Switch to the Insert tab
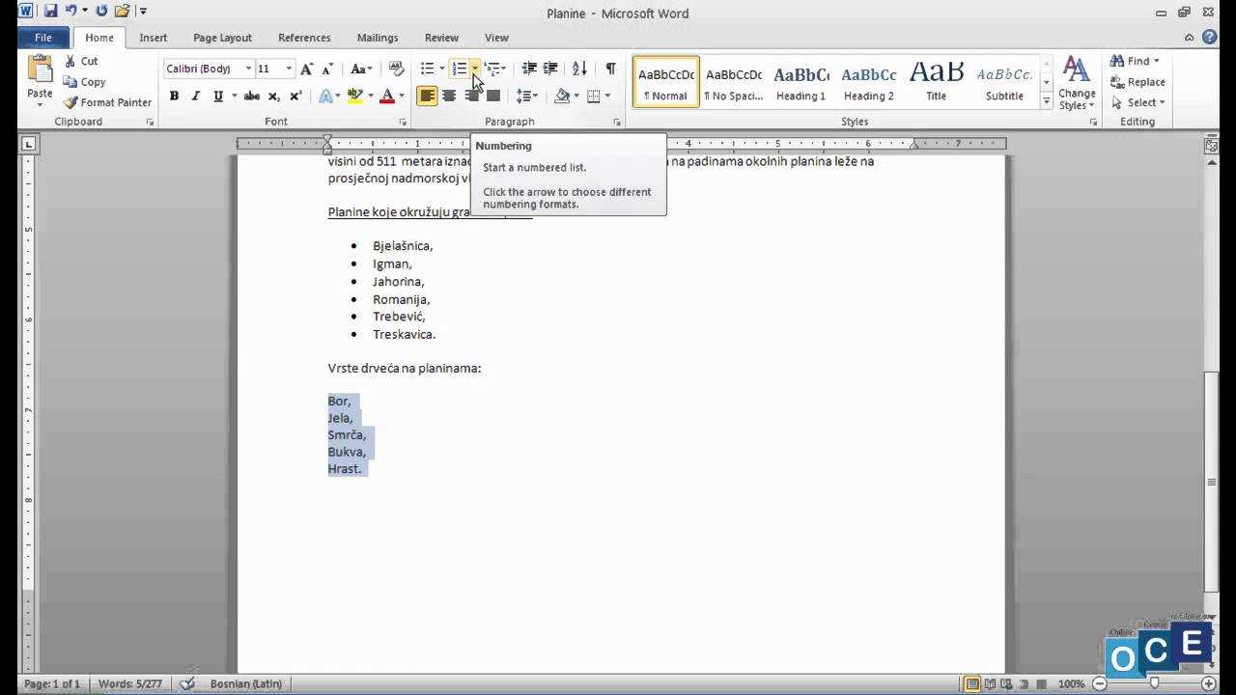Viewport: 1236px width, 695px height. (x=153, y=38)
